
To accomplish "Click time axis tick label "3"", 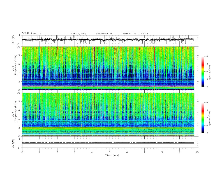I will click(x=75, y=152).
